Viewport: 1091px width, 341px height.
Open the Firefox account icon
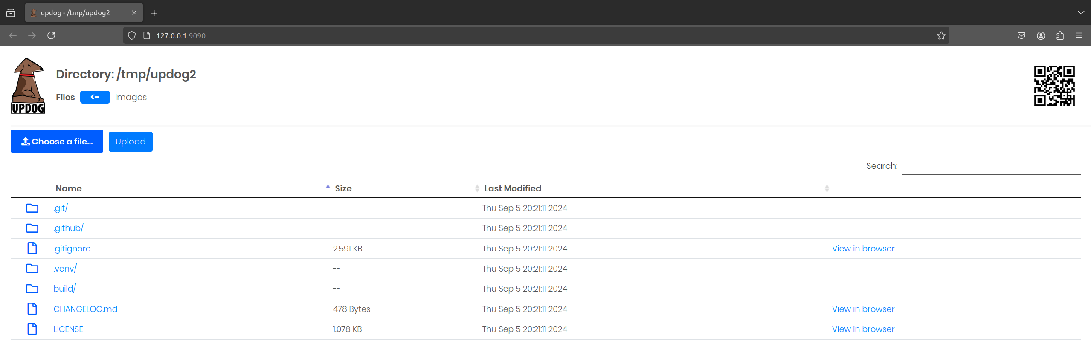[x=1041, y=35]
